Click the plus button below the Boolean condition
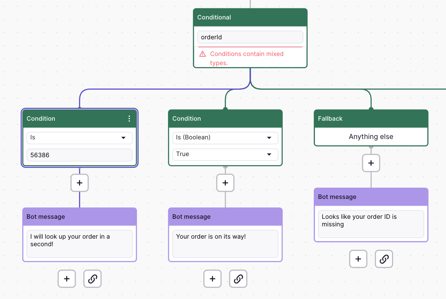The width and height of the screenshot is (446, 299). click(225, 183)
